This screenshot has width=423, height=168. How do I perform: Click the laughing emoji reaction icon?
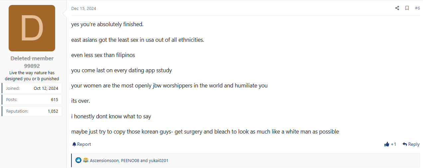pyautogui.click(x=86, y=160)
